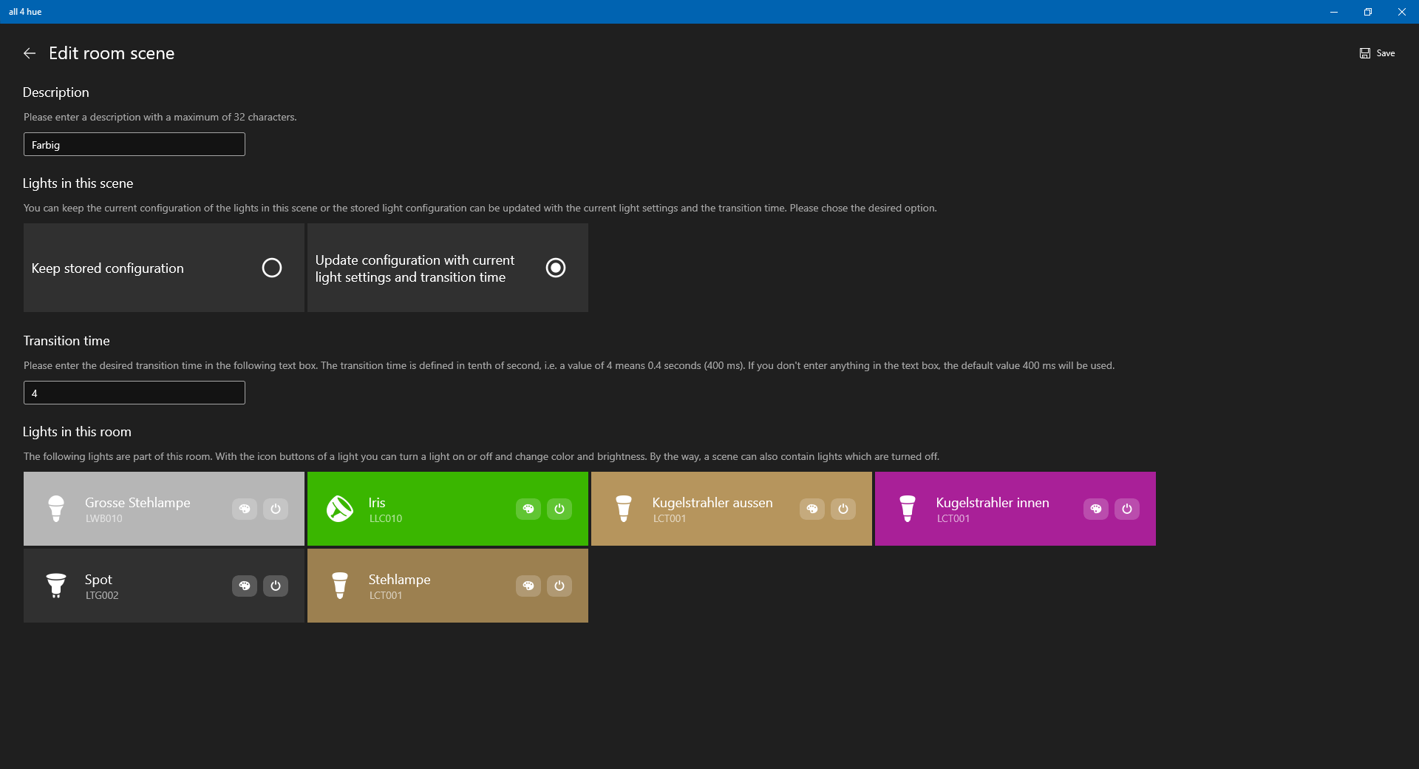
Task: Open the color palette for Grosse Stehlampe
Action: 245,509
